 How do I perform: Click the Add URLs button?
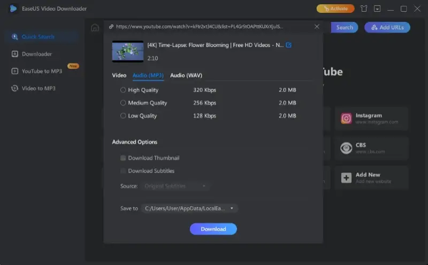[387, 27]
